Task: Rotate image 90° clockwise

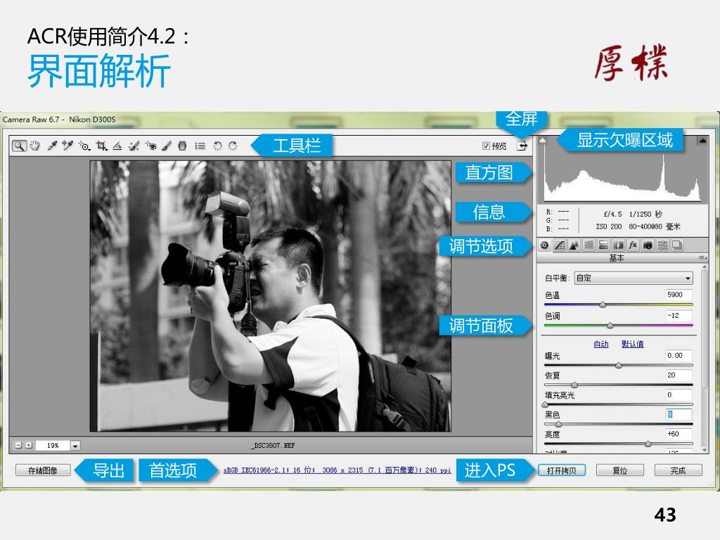Action: pos(233,146)
